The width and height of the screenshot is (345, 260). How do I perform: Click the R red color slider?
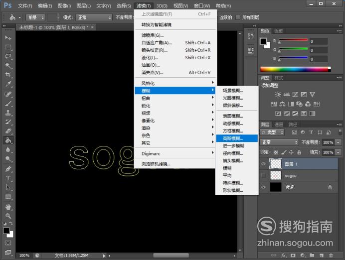[293, 40]
